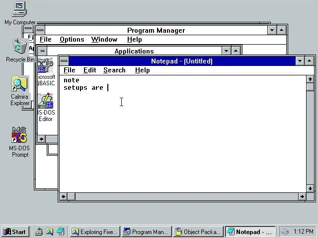Screen dimensions: 318x238
Task: Click the Notepad - (Untitled) title bar
Action: pyautogui.click(x=182, y=61)
